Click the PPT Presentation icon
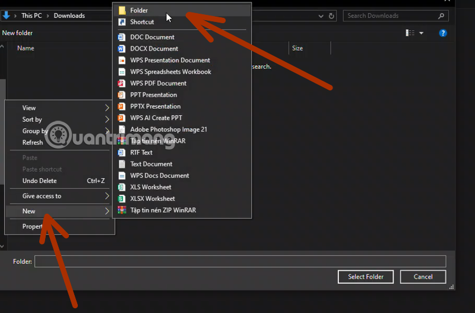This screenshot has height=313, width=475. tap(122, 95)
